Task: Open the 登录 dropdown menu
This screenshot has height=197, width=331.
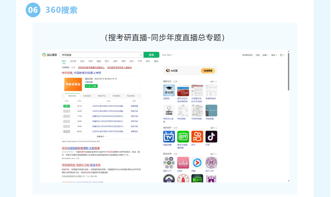Action: pyautogui.click(x=274, y=55)
